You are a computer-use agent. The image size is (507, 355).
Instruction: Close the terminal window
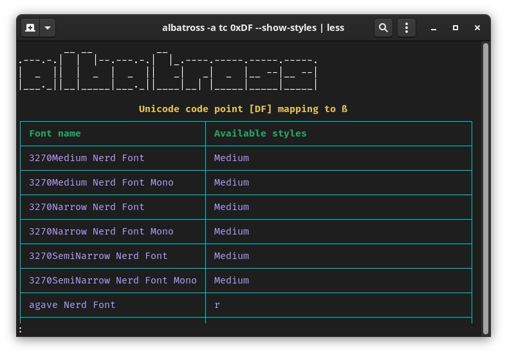tap(477, 28)
